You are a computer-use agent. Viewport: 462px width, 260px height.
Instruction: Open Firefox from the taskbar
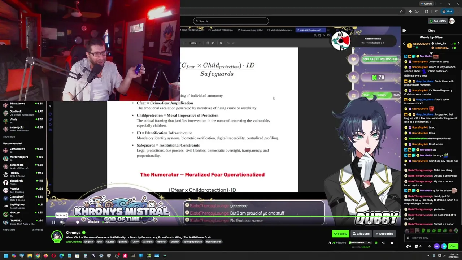[45, 256]
